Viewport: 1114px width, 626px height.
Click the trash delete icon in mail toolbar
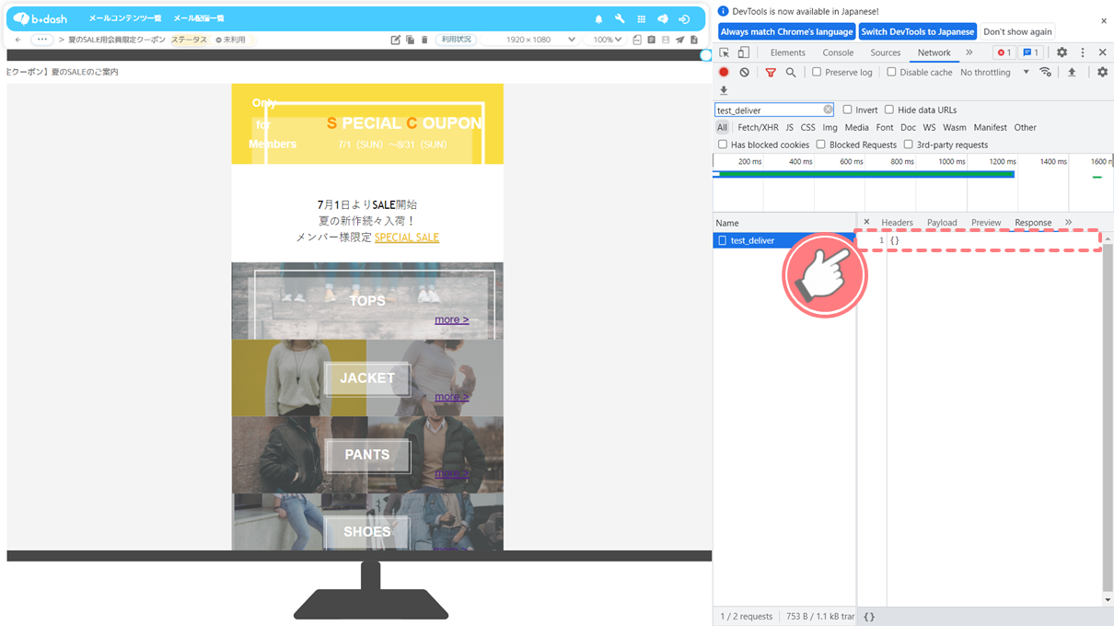point(424,40)
